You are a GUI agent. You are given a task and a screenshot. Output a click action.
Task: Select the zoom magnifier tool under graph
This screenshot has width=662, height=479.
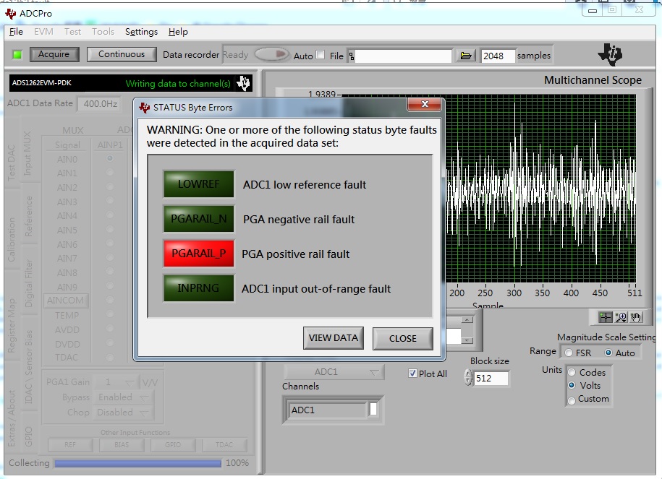[621, 317]
